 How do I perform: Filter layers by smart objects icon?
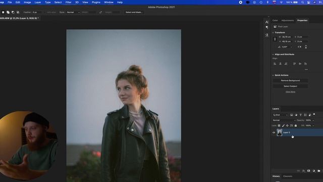tap(310, 115)
